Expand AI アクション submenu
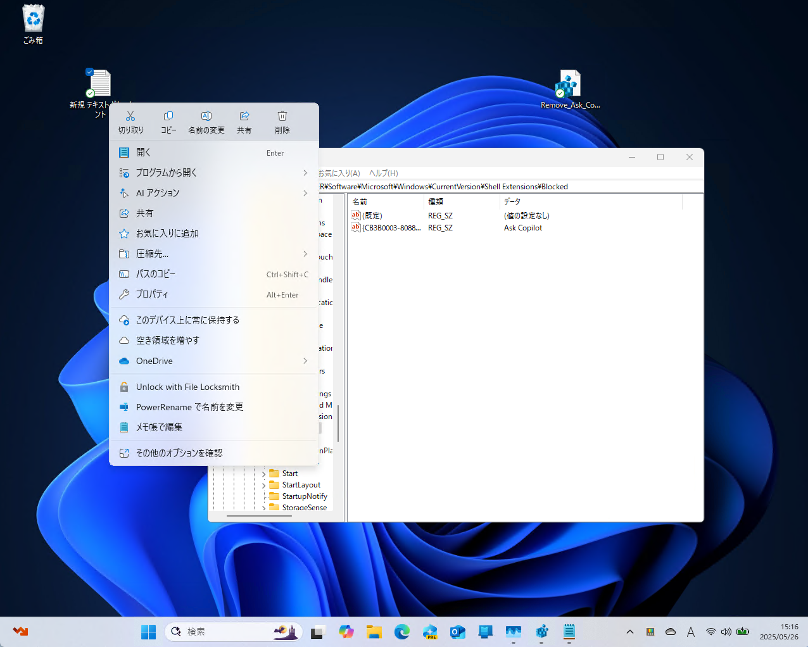Image resolution: width=808 pixels, height=647 pixels. point(214,193)
